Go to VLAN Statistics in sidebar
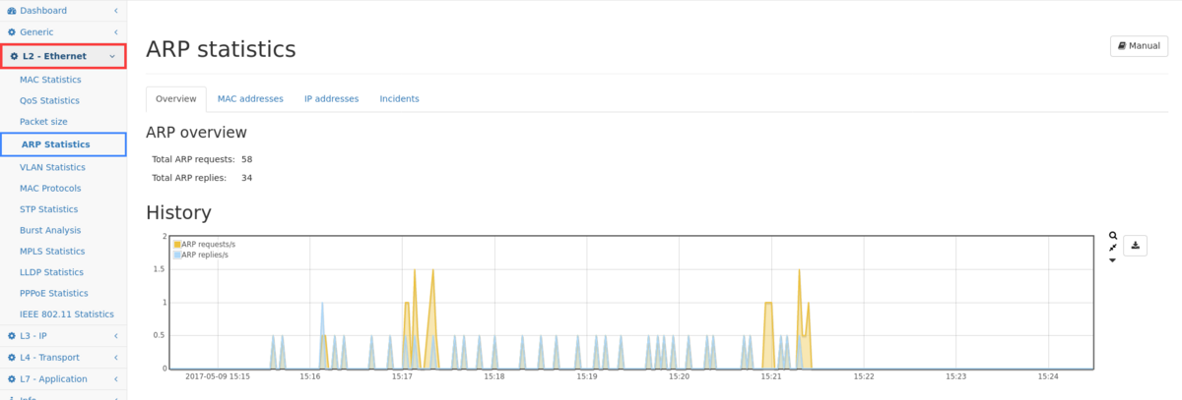Viewport: 1182px width, 400px height. (52, 167)
